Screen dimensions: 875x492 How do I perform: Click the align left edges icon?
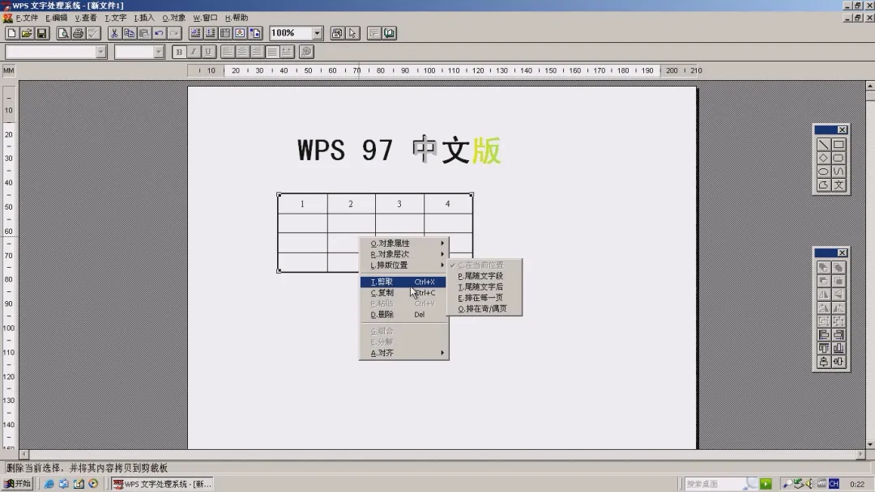tap(823, 335)
